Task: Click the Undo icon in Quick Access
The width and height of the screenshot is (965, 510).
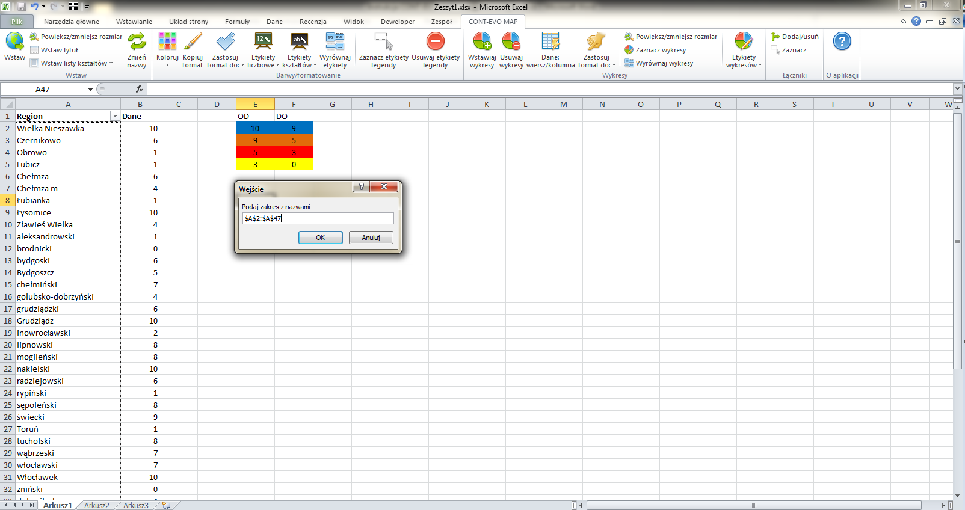Action: click(34, 7)
